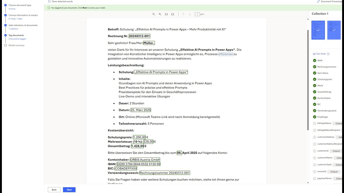Click green check next to IBAN field

click(x=315, y=60)
